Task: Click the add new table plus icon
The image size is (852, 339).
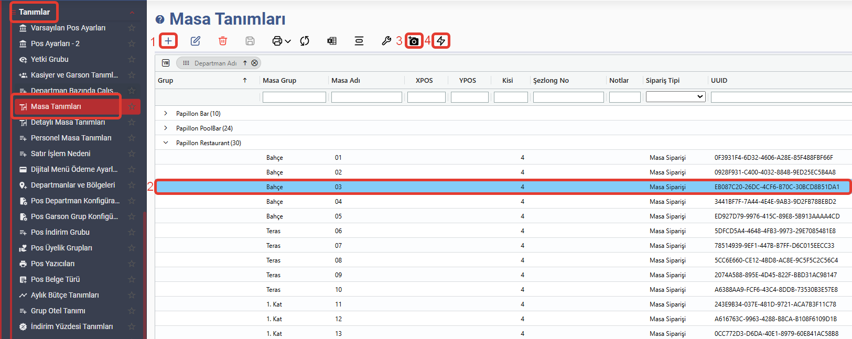Action: click(168, 41)
